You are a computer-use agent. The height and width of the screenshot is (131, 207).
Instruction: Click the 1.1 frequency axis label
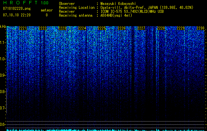click(2, 43)
